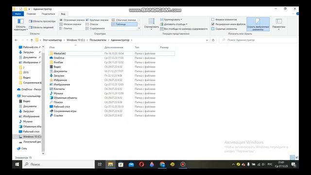Check the Скрытые элементы box
Viewport: 311px width, 175px height.
213,29
